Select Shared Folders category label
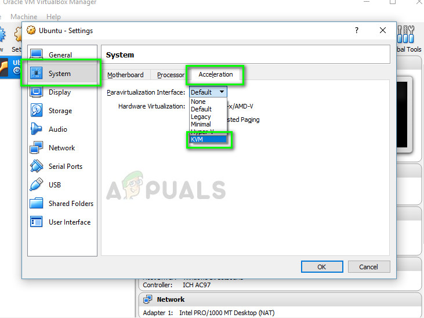Viewport: 424px width, 318px height. click(x=71, y=204)
